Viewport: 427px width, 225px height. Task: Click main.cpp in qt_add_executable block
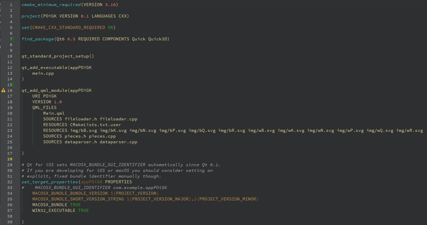[x=43, y=73]
